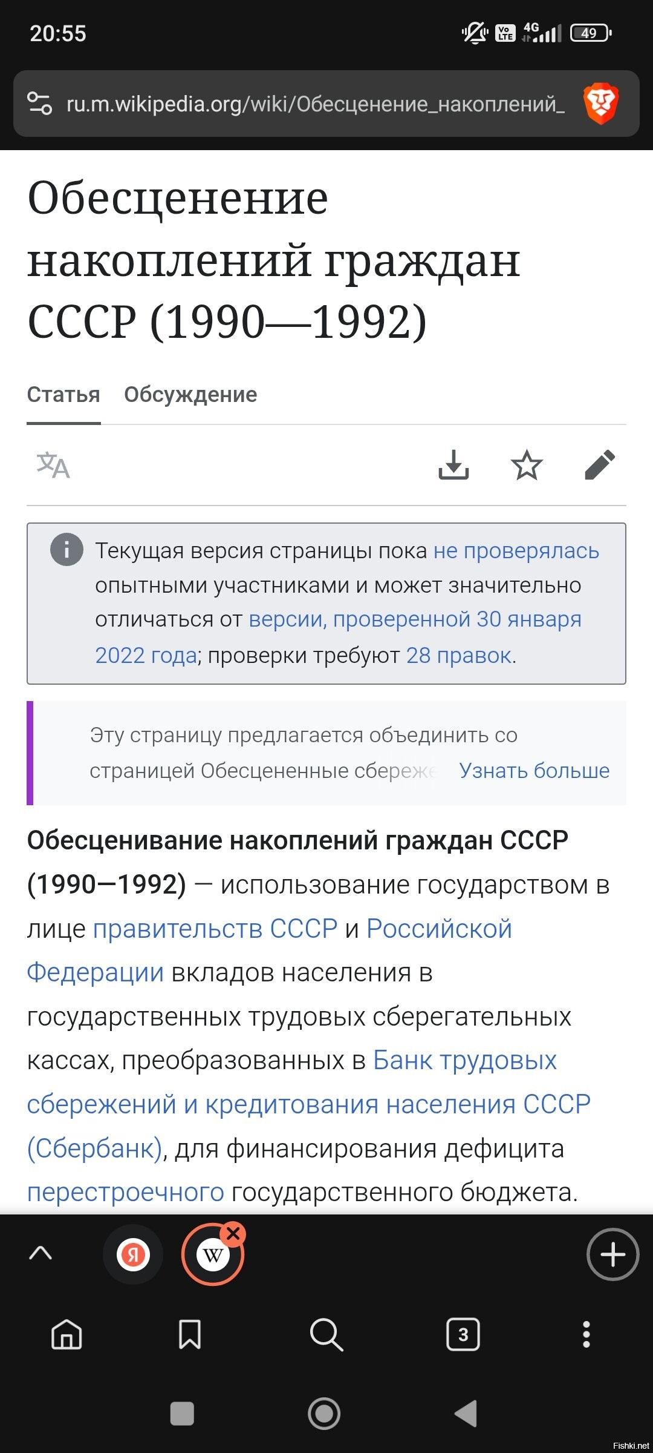Open the tab switcher showing 3 tabs

[x=463, y=1334]
